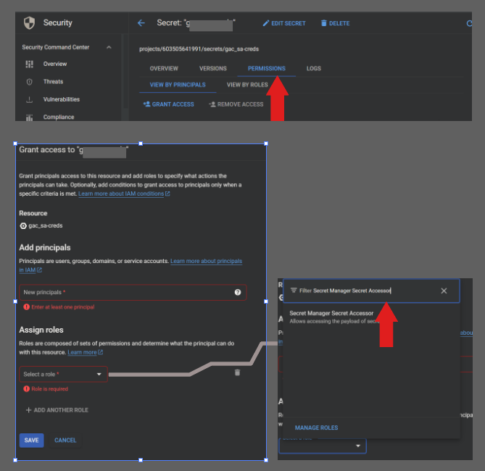Open the Select a role dropdown
Screen dimensions: 485x471
[63, 374]
